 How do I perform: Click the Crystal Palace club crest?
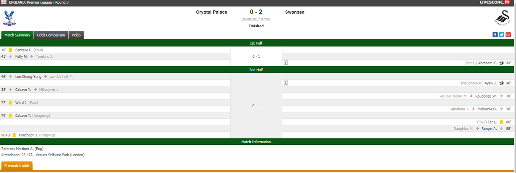click(x=9, y=18)
